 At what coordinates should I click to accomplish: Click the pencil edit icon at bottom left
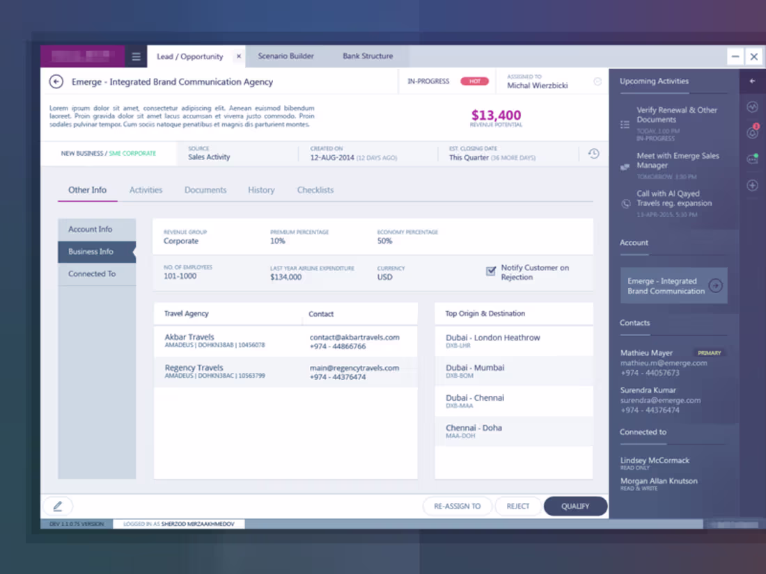click(x=58, y=506)
